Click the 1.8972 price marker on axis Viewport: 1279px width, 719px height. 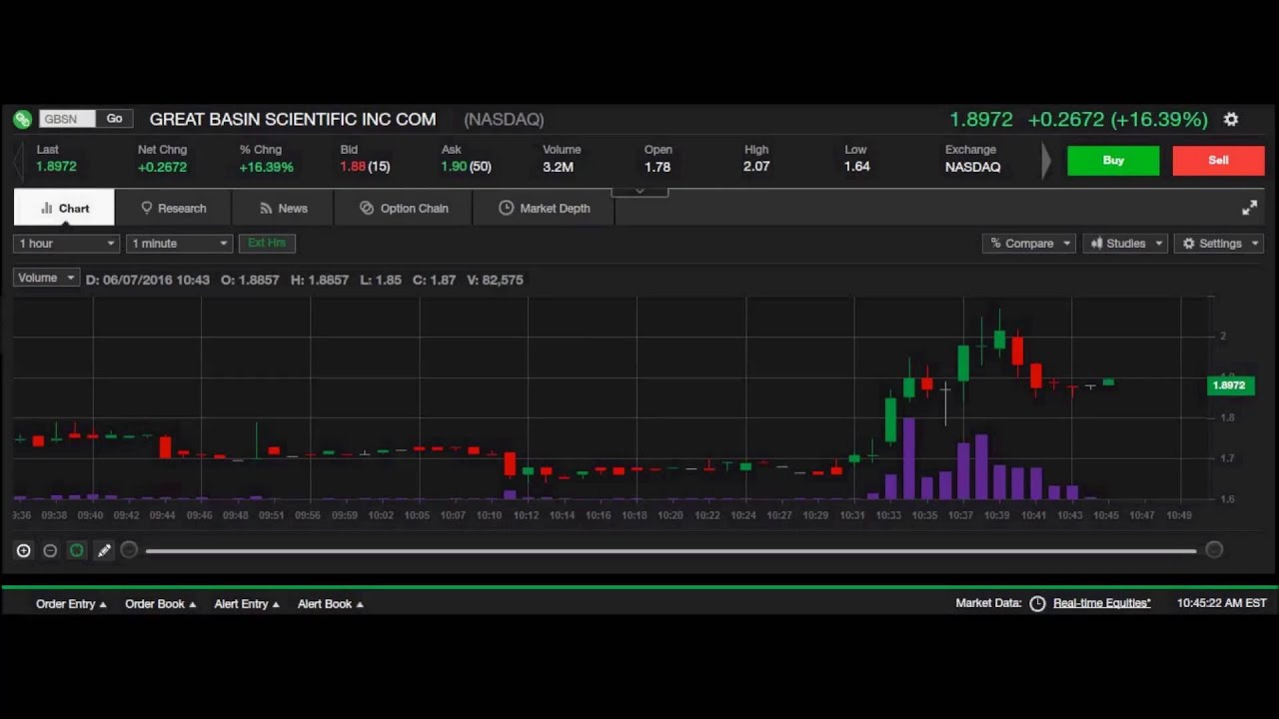pos(1229,385)
